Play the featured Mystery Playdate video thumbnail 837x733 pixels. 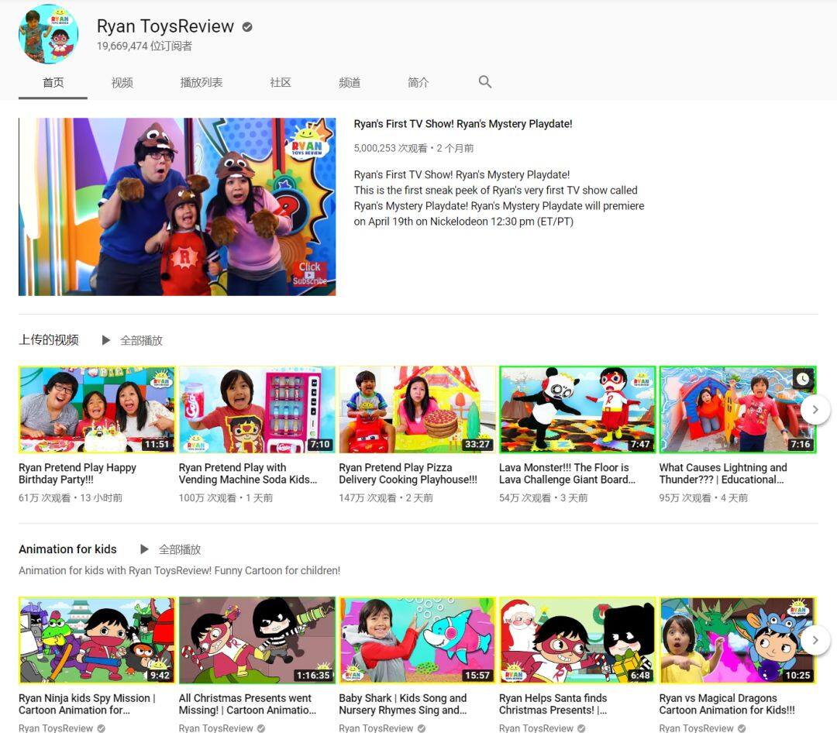pos(177,207)
